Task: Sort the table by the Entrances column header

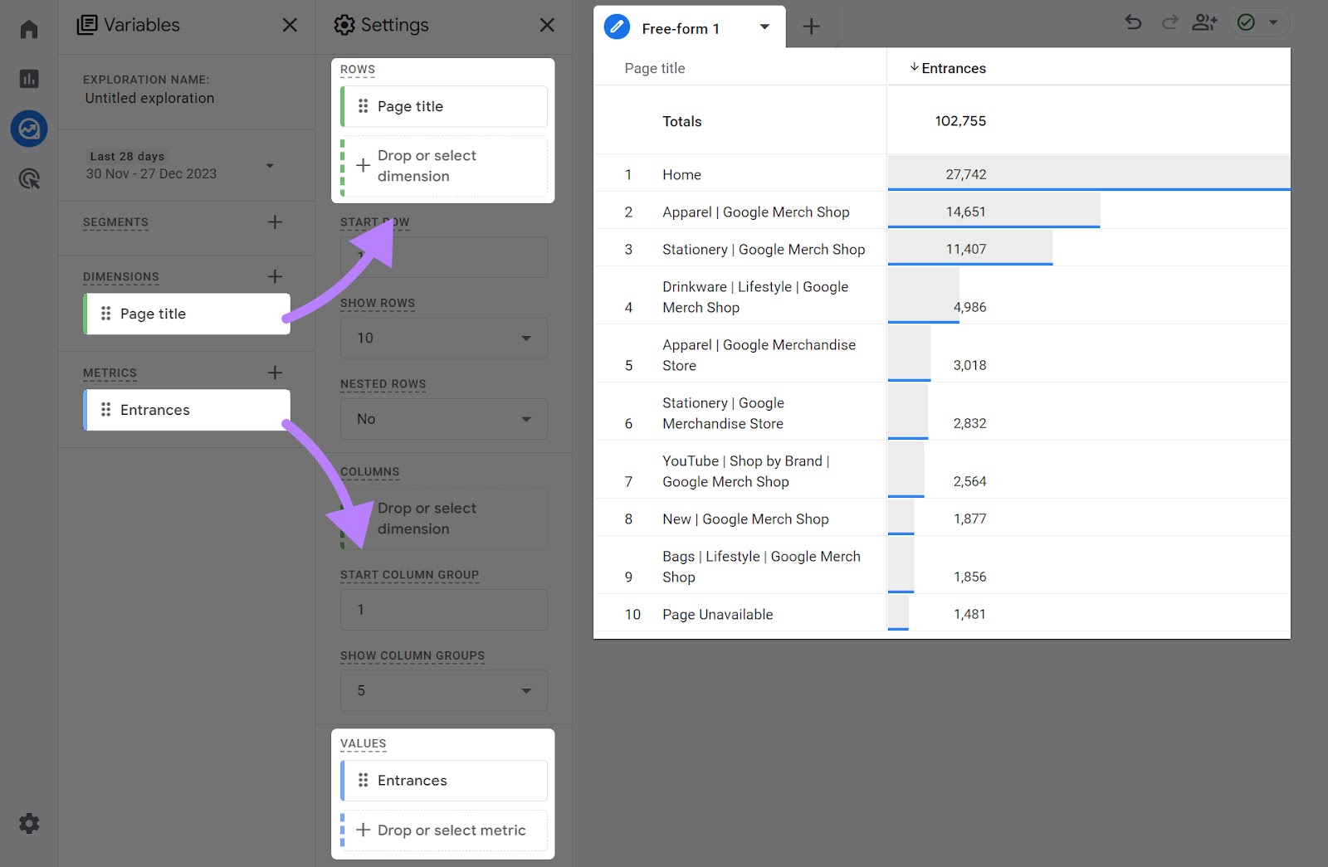Action: [950, 68]
